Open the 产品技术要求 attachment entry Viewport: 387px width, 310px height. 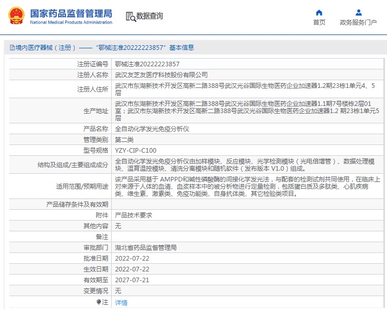point(133,215)
